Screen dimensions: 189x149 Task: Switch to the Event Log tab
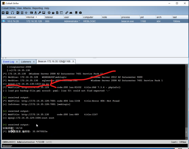pyautogui.click(x=9, y=62)
